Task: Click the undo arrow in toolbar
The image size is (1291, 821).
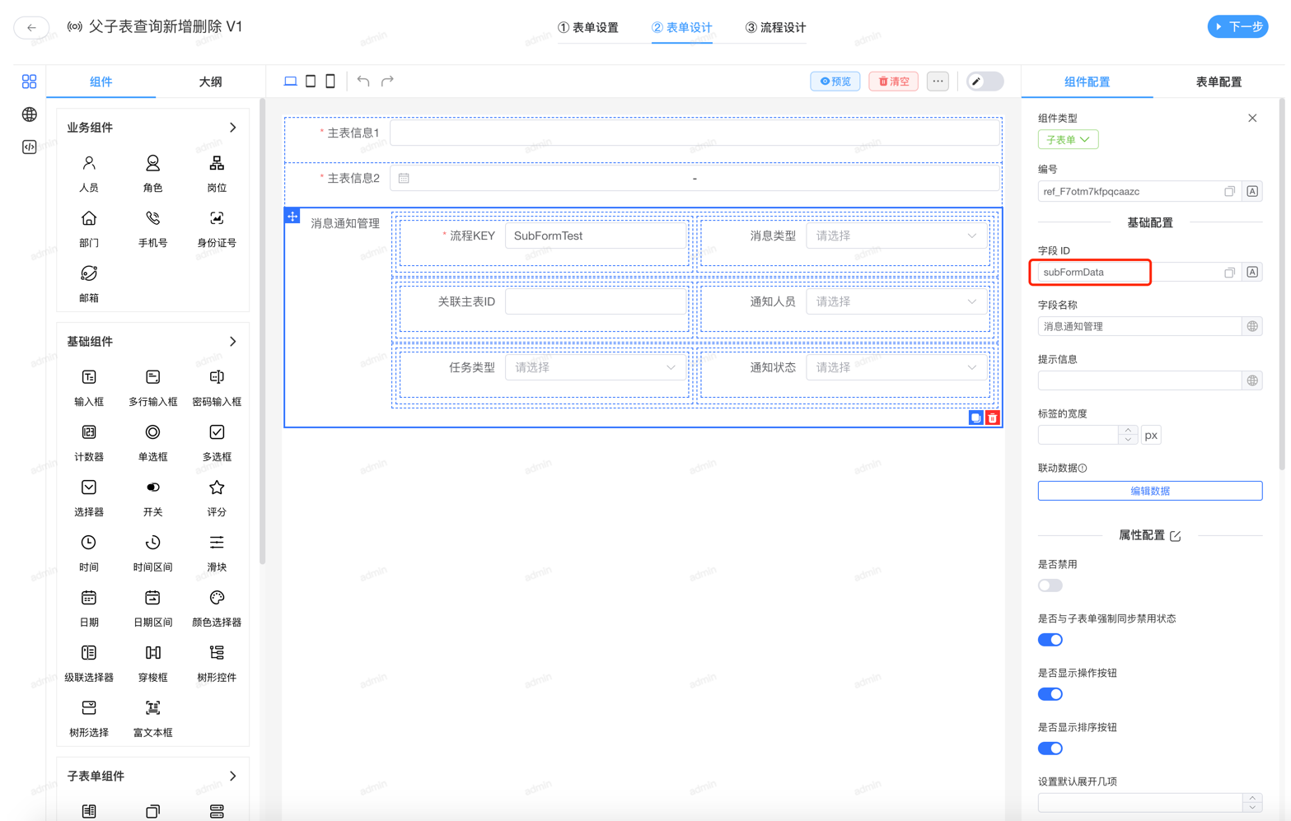Action: [x=363, y=81]
